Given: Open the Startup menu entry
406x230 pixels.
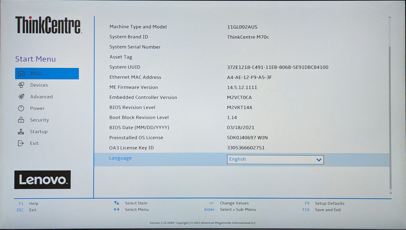Looking at the screenshot, I should [47, 131].
